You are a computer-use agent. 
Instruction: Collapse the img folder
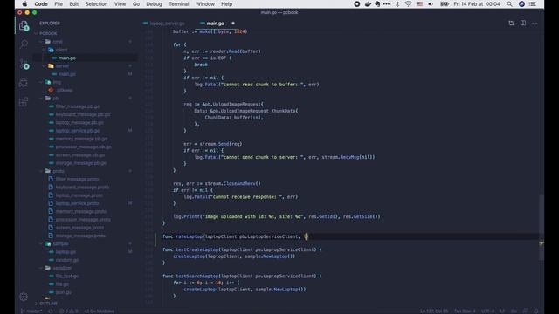coord(57,82)
